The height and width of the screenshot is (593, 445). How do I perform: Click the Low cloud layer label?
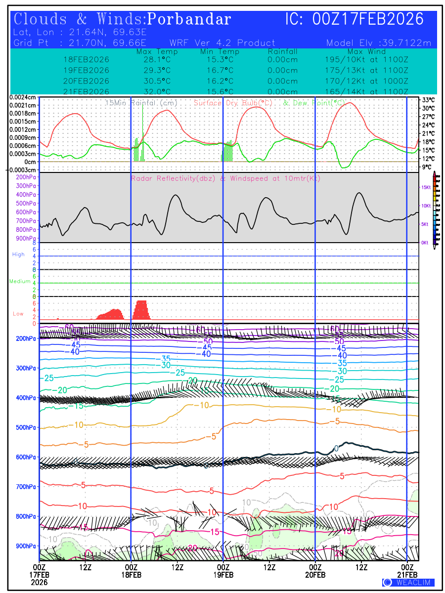18,314
